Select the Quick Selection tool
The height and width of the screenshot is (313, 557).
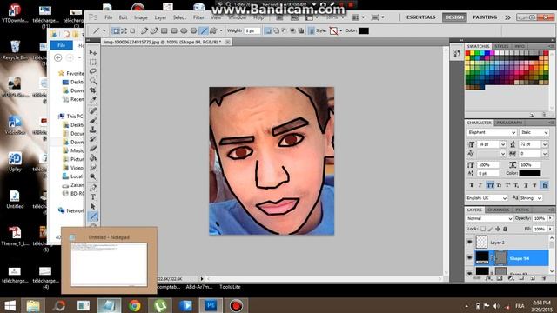pos(93,81)
